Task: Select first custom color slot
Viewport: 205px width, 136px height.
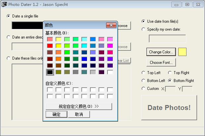Action: click(x=50, y=90)
